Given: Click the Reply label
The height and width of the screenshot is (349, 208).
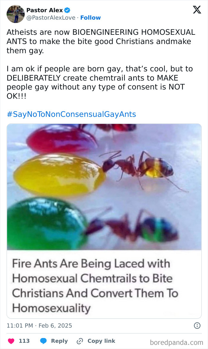Looking at the screenshot, I should point(60,341).
